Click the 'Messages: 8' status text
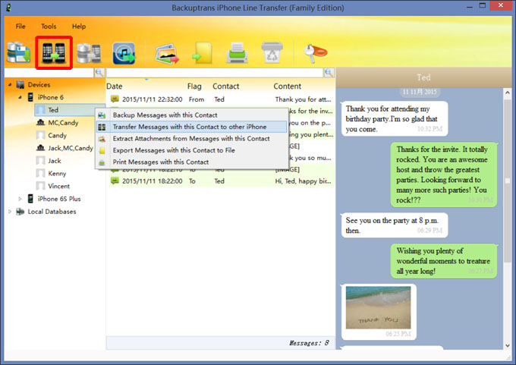Image resolution: width=516 pixels, height=365 pixels. (309, 343)
